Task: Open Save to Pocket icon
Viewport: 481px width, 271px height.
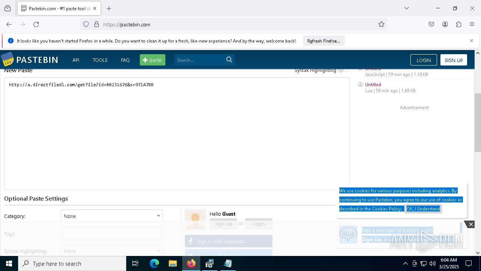Action: click(431, 24)
